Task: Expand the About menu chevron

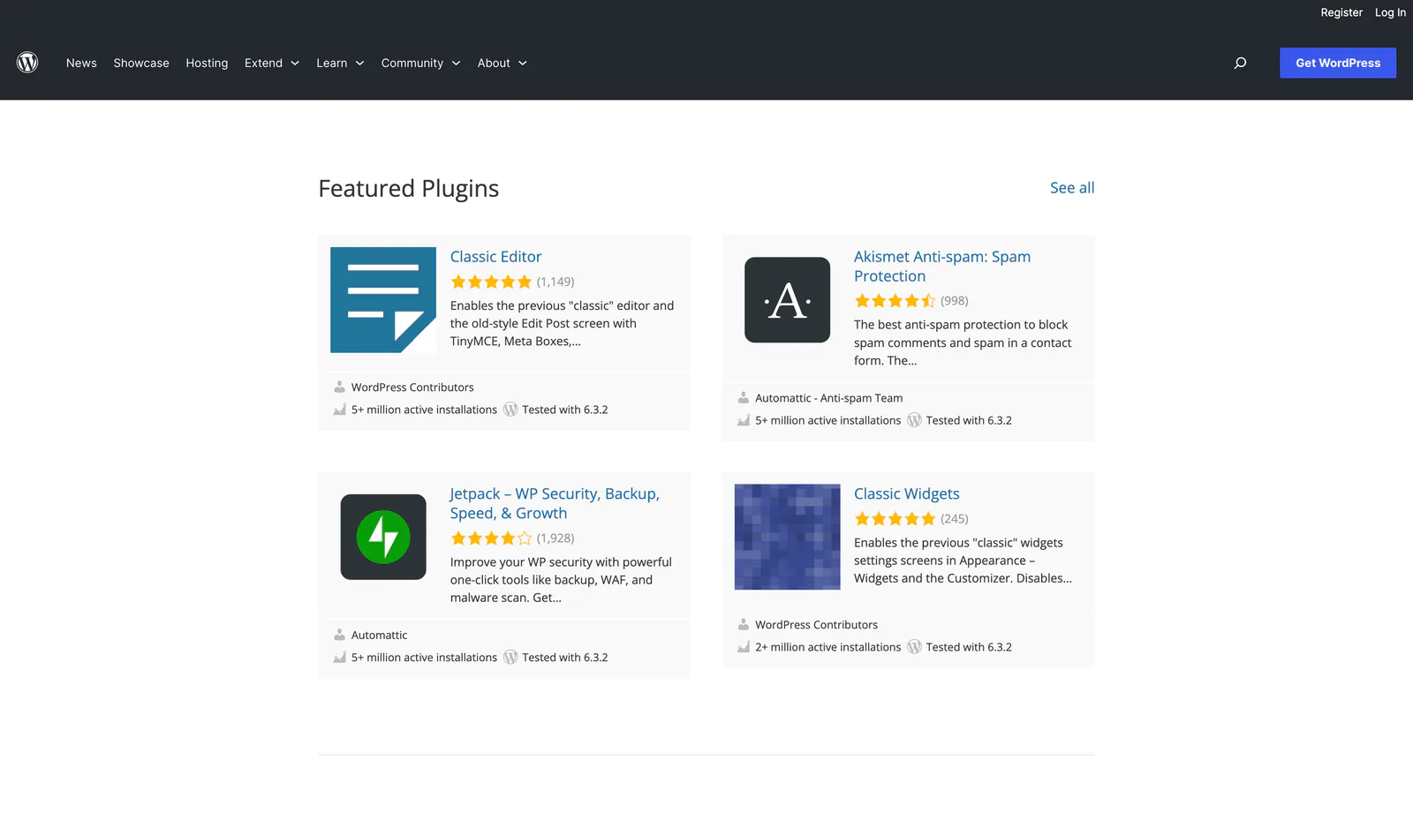Action: click(x=523, y=64)
